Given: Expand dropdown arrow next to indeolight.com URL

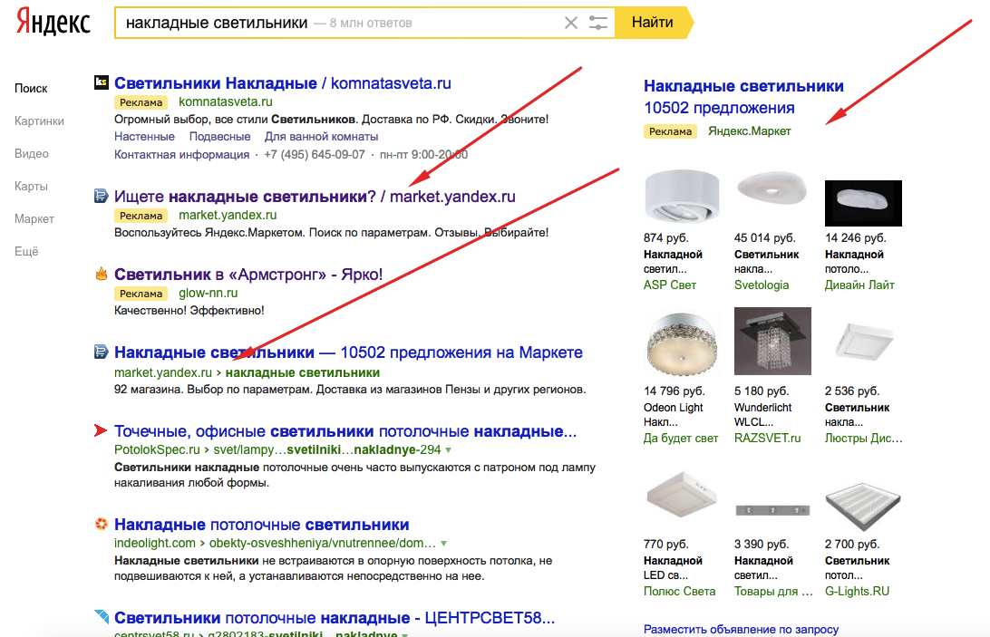Looking at the screenshot, I should 444,544.
